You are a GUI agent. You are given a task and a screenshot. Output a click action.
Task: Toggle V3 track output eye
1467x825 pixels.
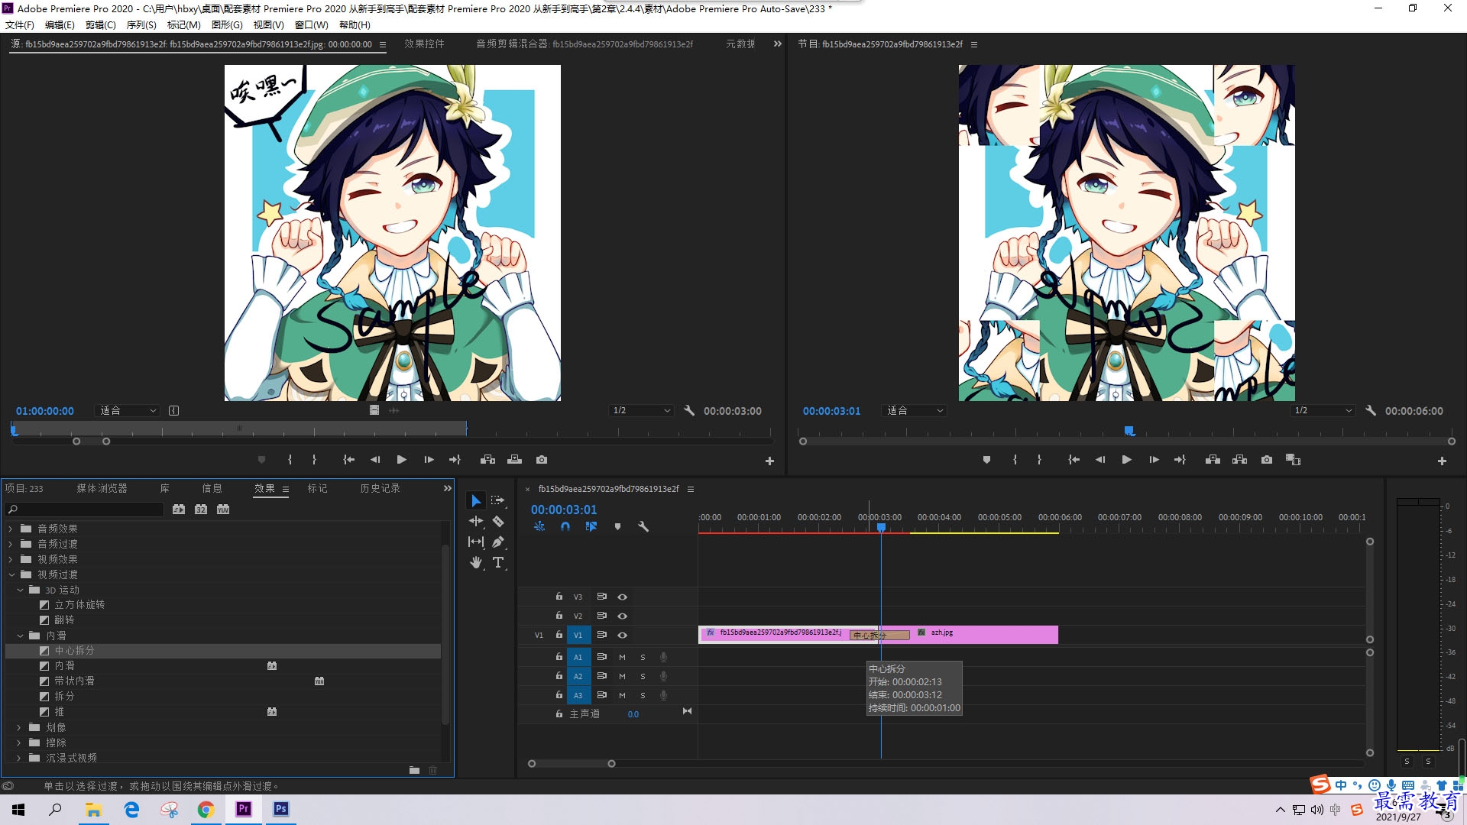tap(622, 597)
